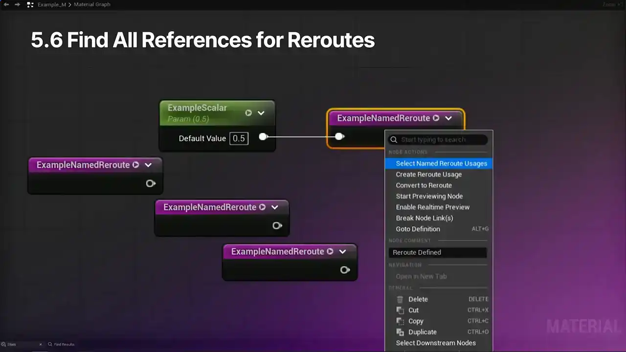Choose Goto Definition from context menu
The image size is (626, 352).
[418, 229]
